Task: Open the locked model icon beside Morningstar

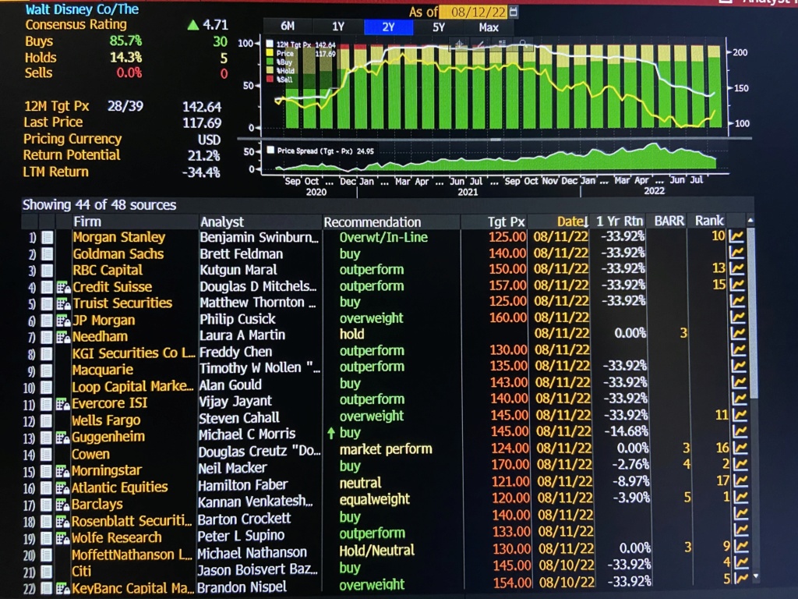Action: tap(62, 471)
